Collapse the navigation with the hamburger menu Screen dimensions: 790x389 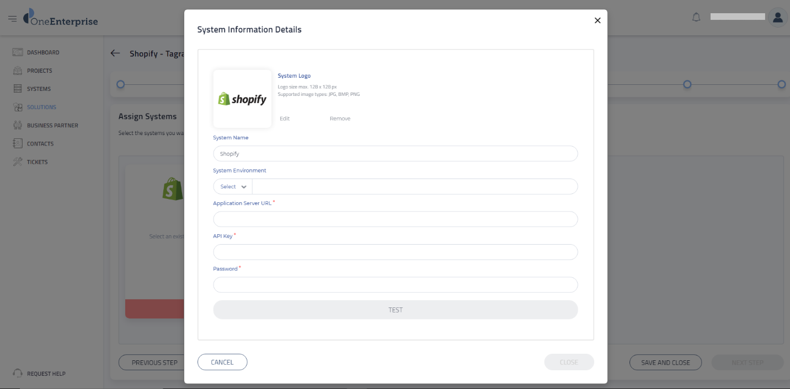click(x=12, y=17)
